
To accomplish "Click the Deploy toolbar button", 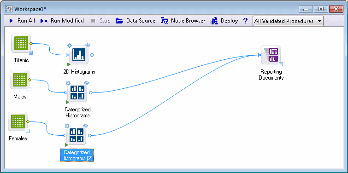I will [224, 21].
